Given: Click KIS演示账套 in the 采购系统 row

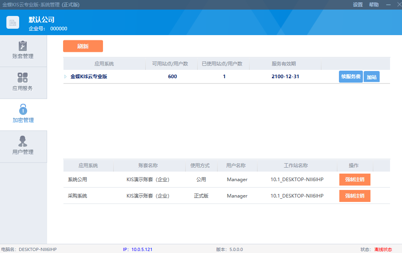Looking at the screenshot, I should point(148,196).
